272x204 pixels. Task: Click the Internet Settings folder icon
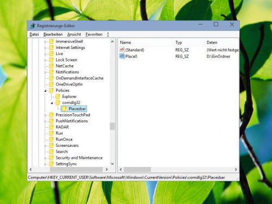(x=51, y=47)
